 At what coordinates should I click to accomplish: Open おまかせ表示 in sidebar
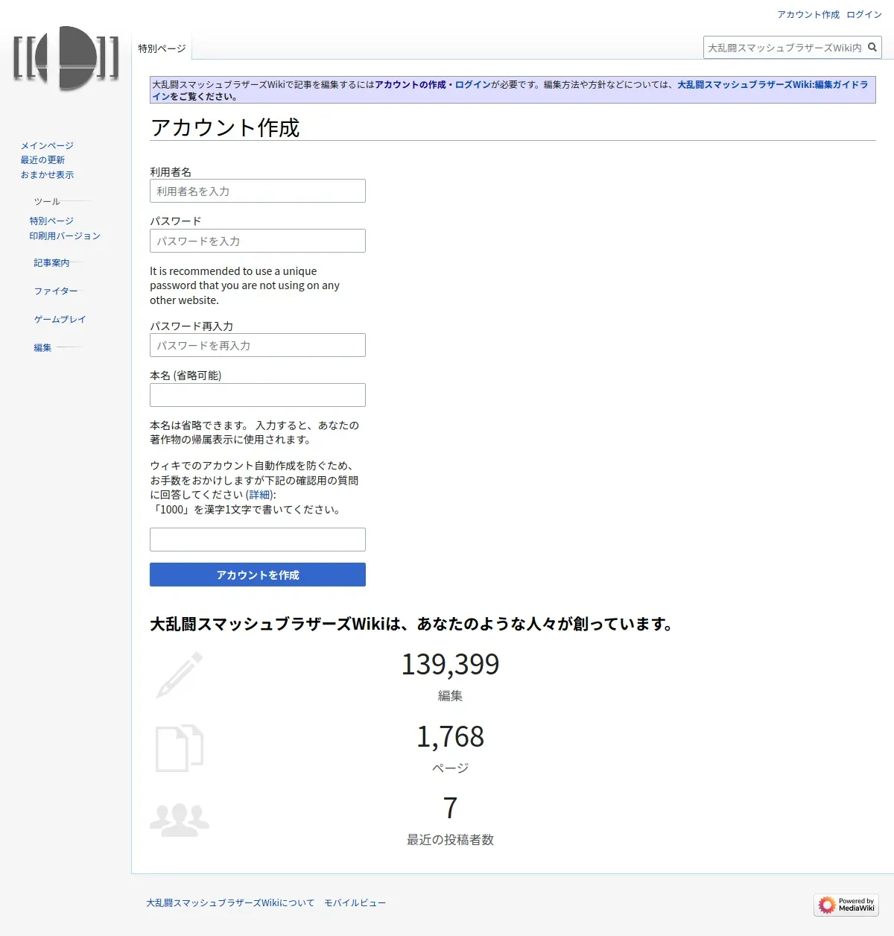click(47, 174)
